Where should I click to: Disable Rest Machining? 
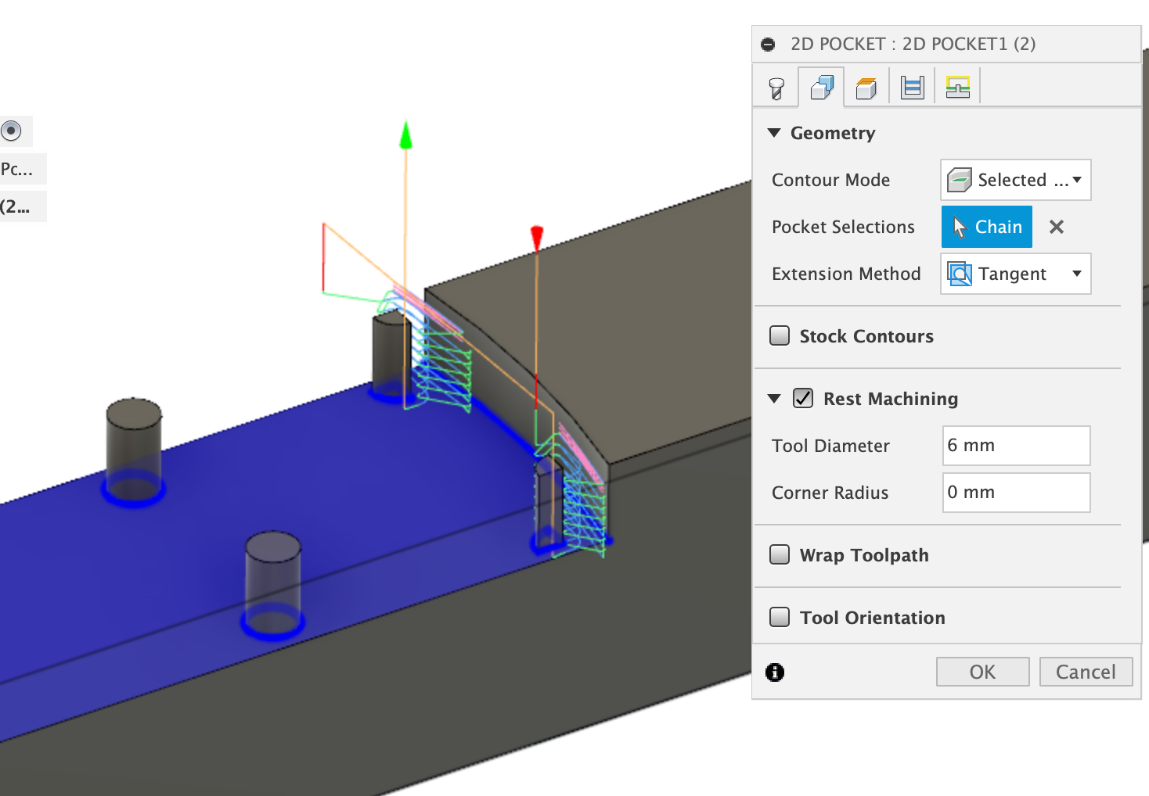coord(802,398)
